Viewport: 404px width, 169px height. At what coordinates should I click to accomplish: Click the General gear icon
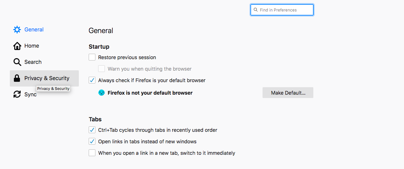click(17, 30)
